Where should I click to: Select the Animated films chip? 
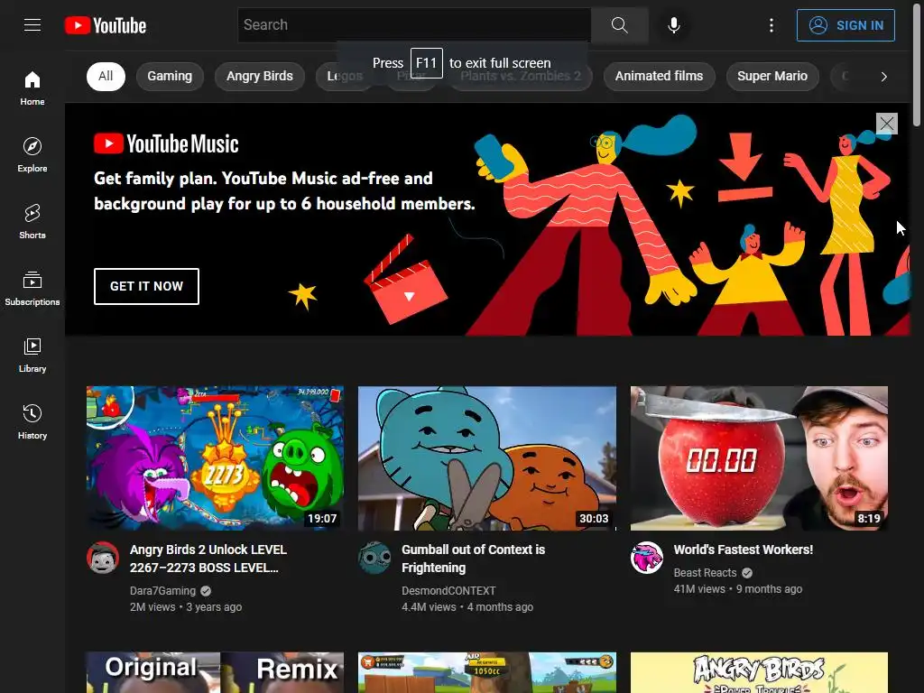click(659, 76)
